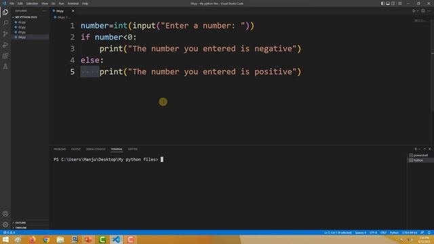This screenshot has height=244, width=434.
Task: Toggle secondary side bar layout icon
Action: 393,3
